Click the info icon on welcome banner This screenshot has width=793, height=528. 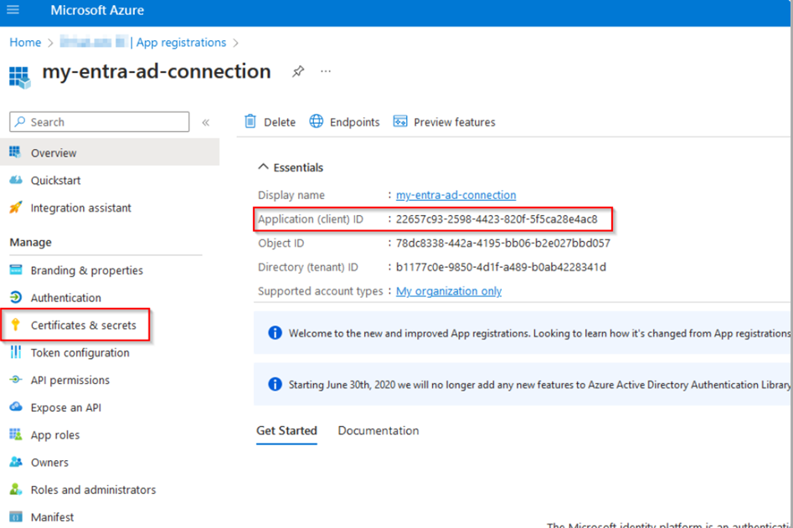pyautogui.click(x=275, y=332)
